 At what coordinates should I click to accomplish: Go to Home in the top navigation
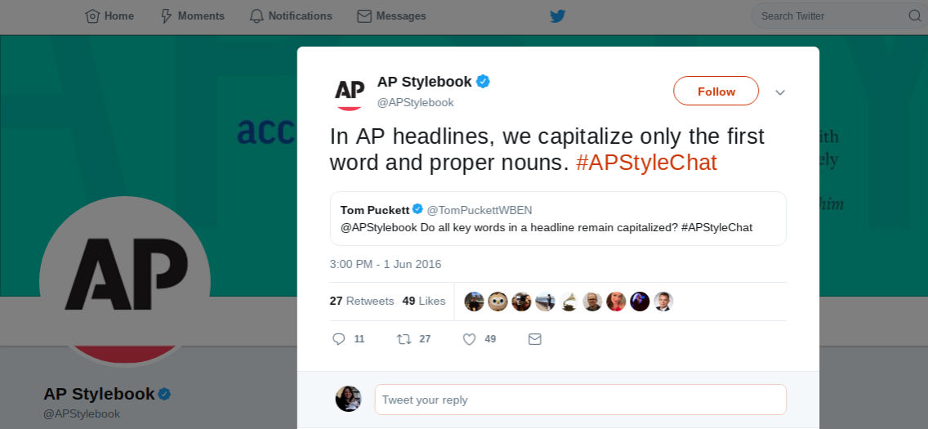tap(109, 16)
